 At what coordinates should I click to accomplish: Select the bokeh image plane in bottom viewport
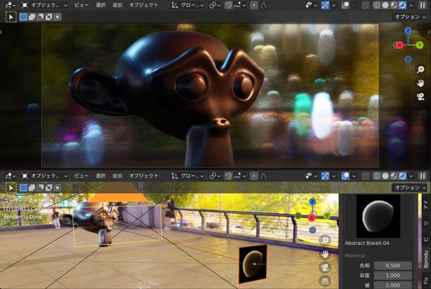click(x=253, y=264)
